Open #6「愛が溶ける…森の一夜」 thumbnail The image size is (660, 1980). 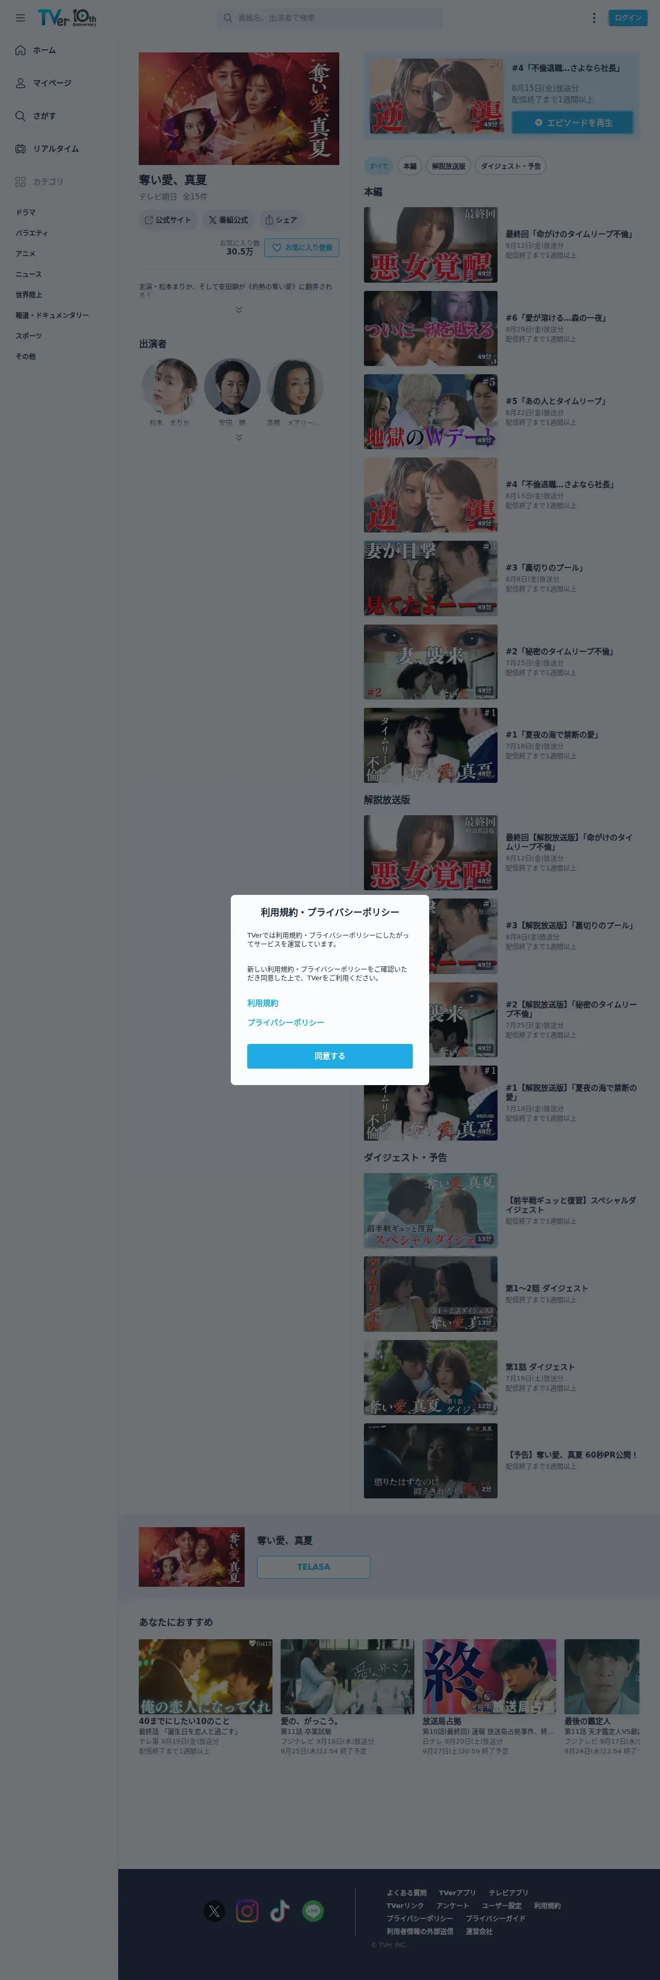coord(430,328)
